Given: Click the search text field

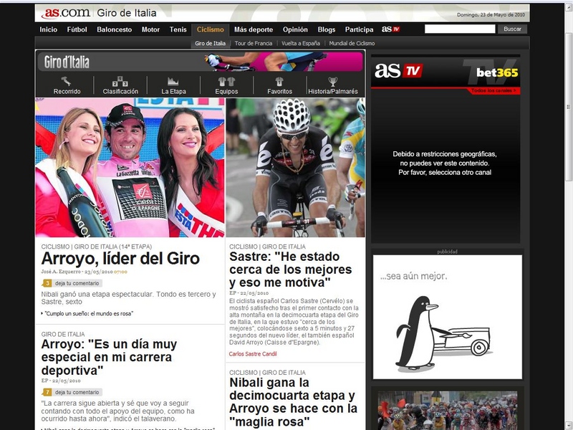Looking at the screenshot, I should coord(459,29).
